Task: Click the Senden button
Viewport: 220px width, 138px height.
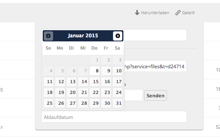Action: [155, 95]
